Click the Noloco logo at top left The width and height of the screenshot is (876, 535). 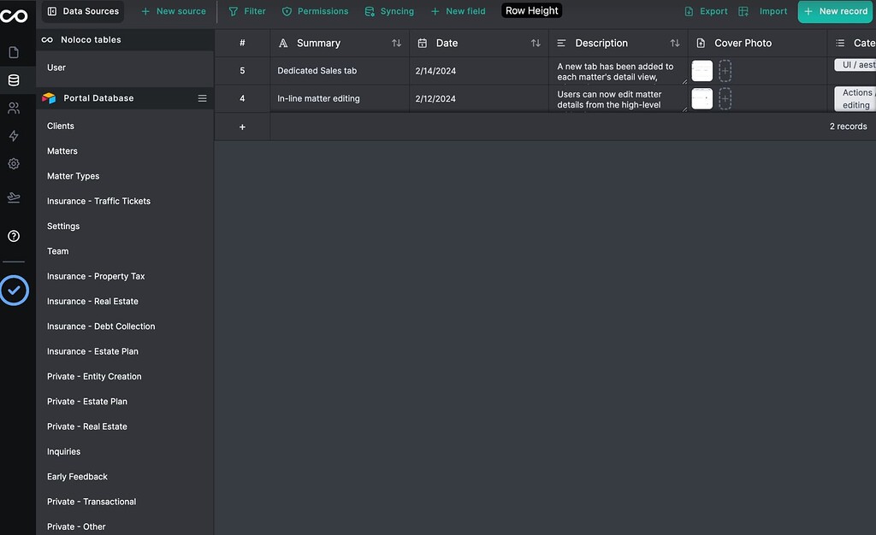pyautogui.click(x=15, y=14)
